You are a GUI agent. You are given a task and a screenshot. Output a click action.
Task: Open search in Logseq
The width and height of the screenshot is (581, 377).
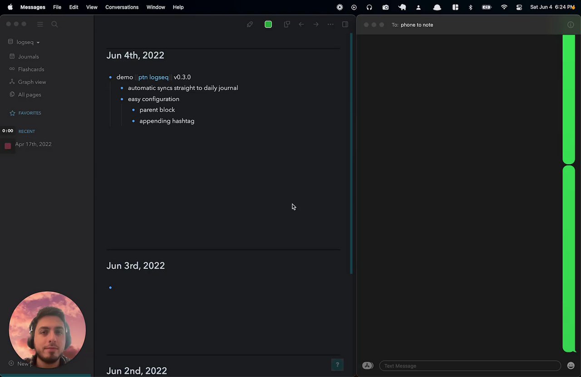click(54, 24)
